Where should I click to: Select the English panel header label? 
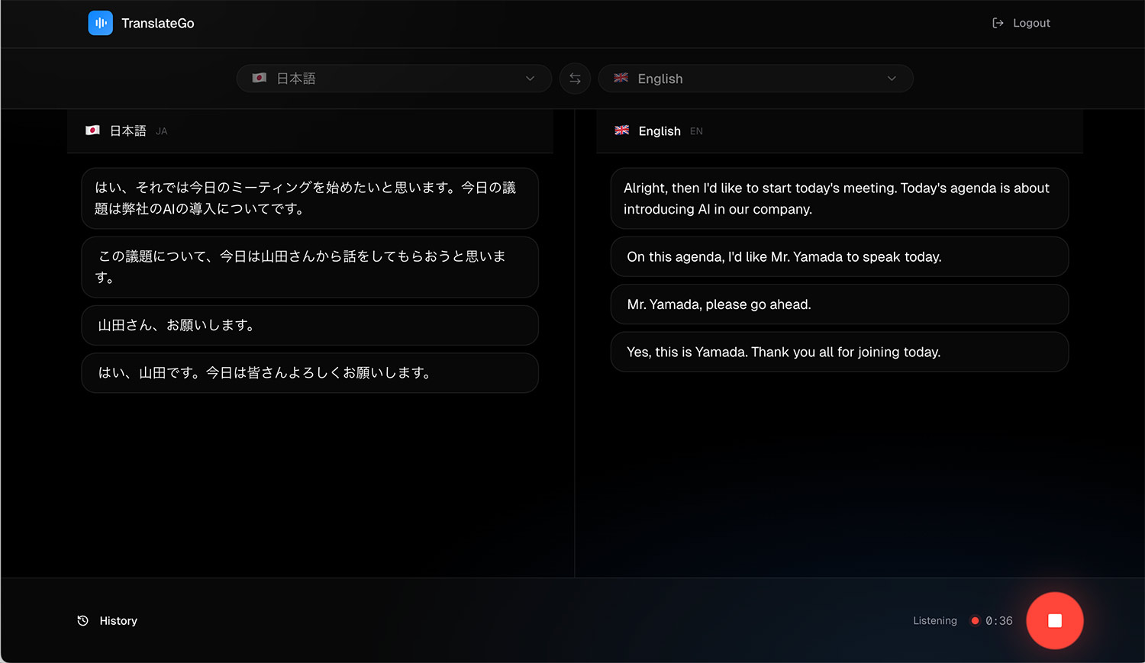pos(660,131)
